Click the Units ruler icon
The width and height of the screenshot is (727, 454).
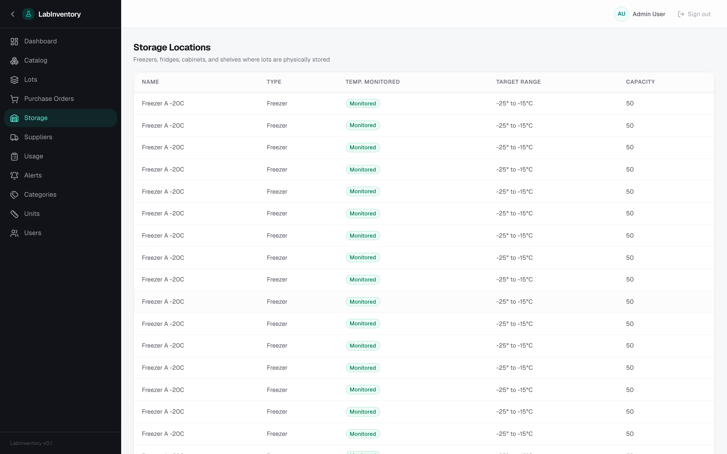point(14,214)
